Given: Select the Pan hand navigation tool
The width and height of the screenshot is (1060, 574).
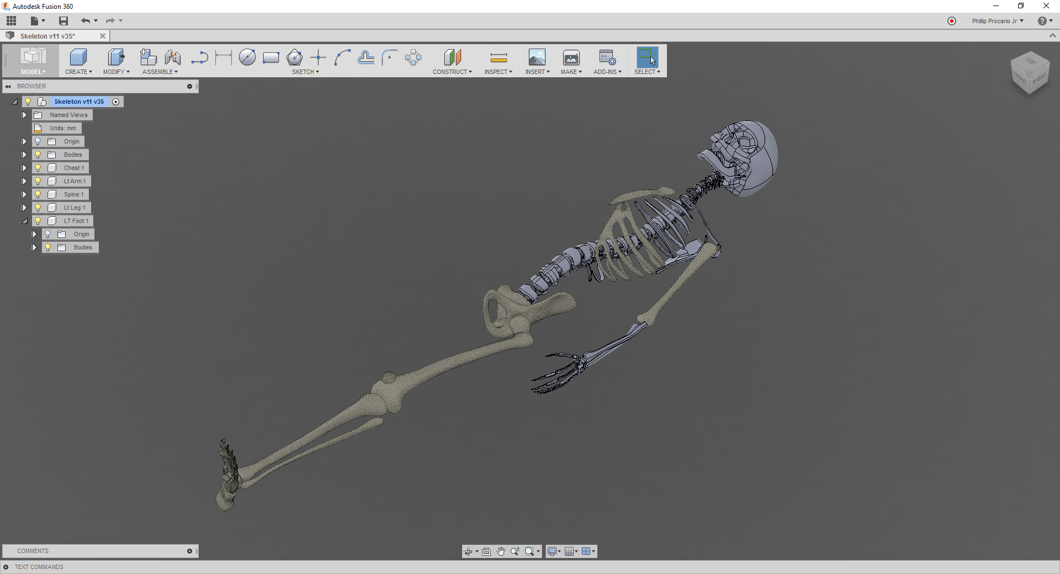Looking at the screenshot, I should 501,551.
